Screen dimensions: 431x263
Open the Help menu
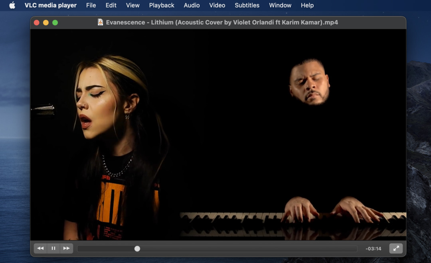[307, 5]
